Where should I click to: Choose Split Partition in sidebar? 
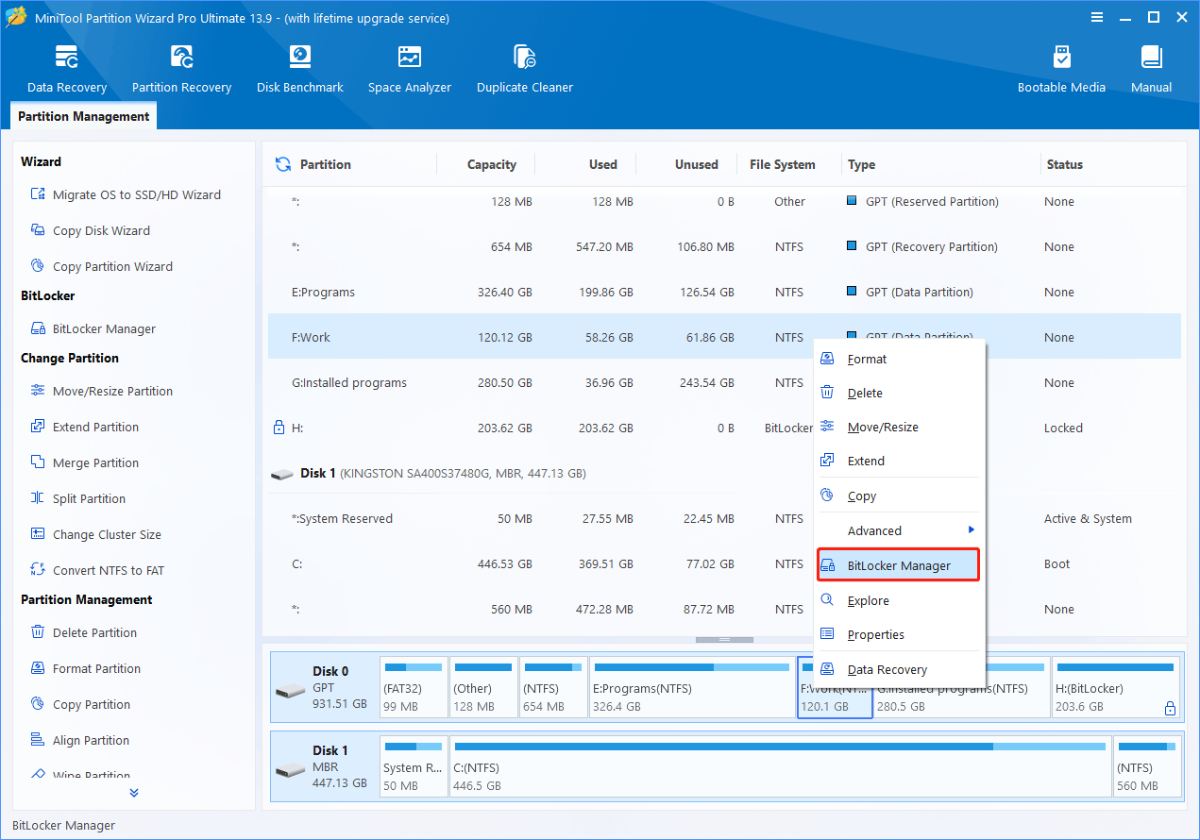coord(77,498)
